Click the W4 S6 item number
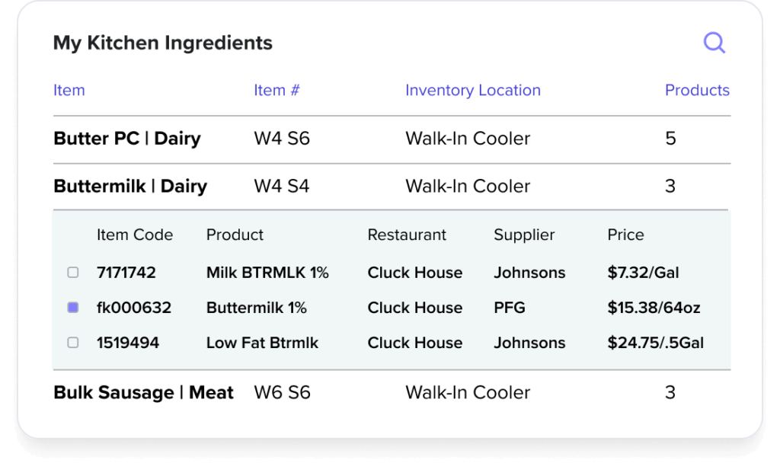The image size is (780, 473). (x=281, y=139)
